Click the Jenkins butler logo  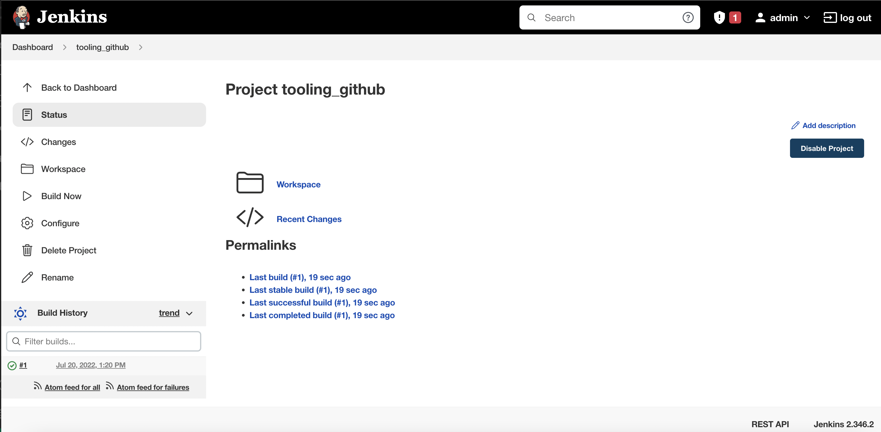click(21, 17)
